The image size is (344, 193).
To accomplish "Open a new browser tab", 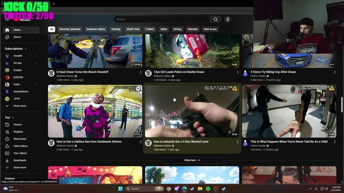I will 54,3.
